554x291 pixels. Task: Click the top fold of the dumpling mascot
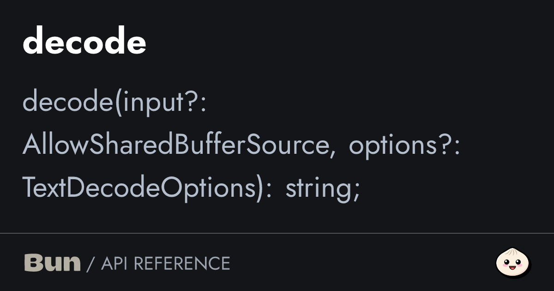pos(513,252)
